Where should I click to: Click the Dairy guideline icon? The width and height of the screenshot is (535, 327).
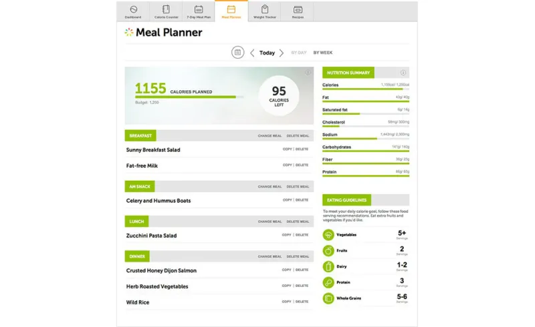(328, 266)
